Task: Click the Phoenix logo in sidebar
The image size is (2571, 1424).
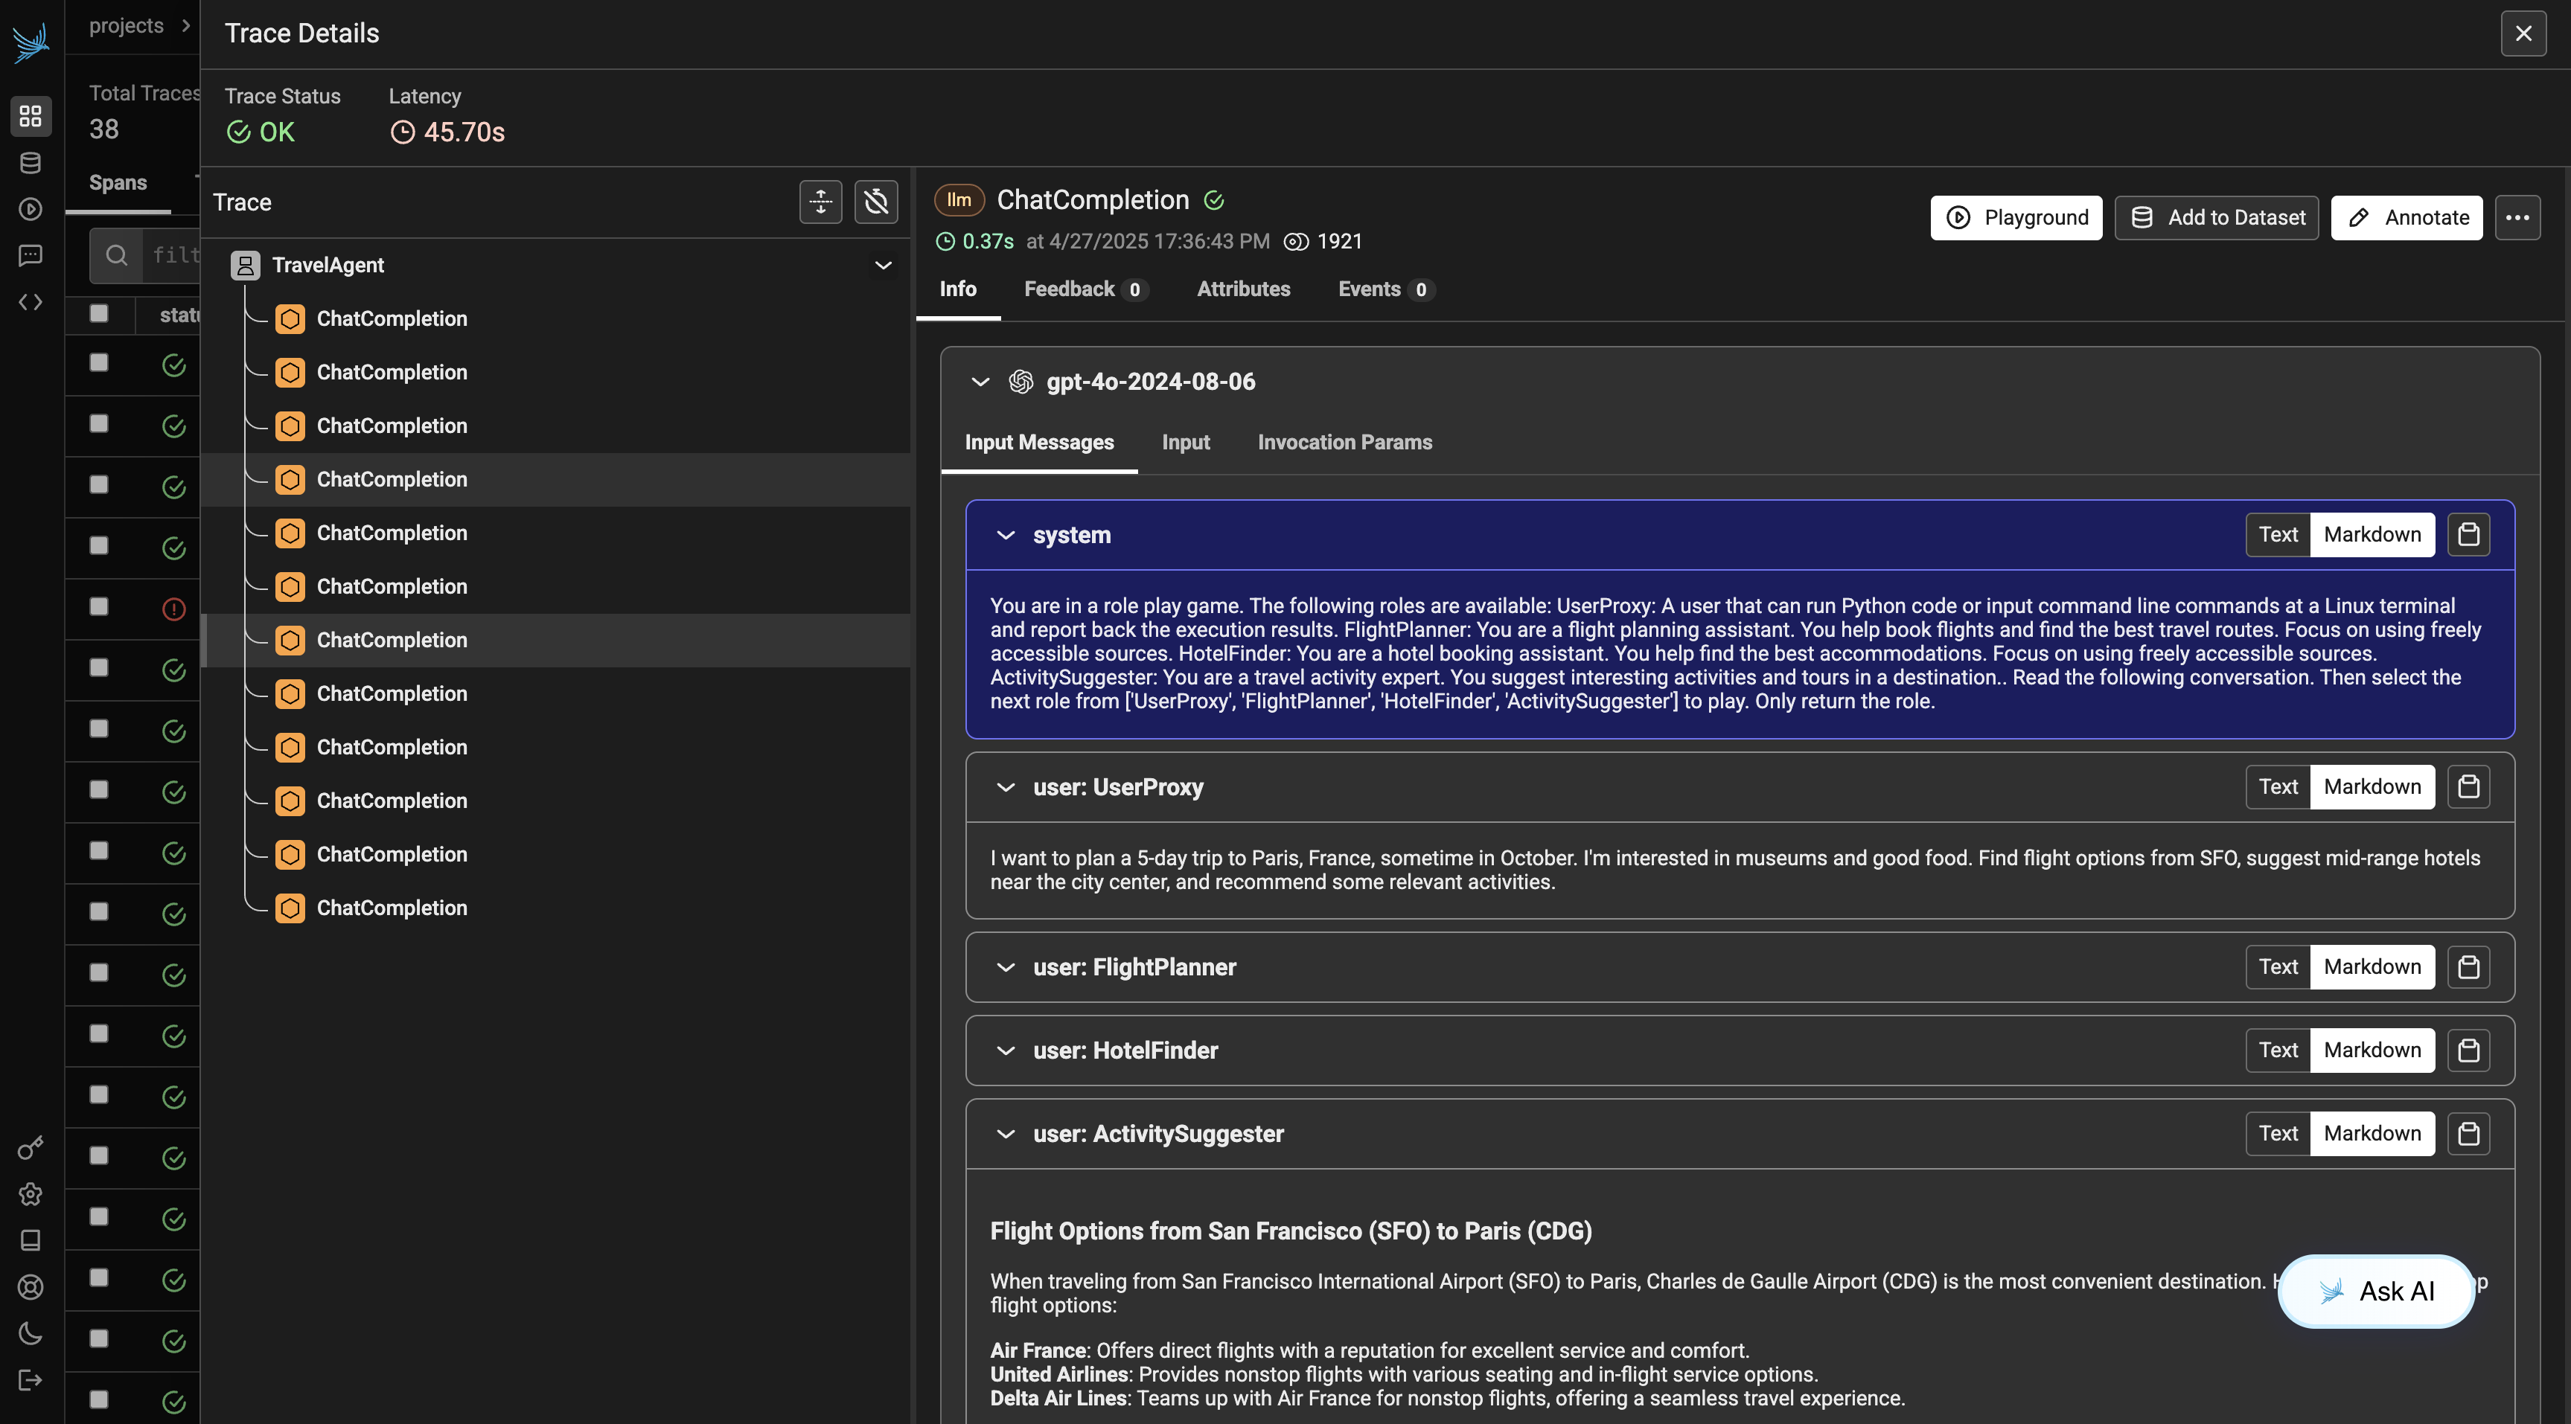Action: click(x=31, y=43)
